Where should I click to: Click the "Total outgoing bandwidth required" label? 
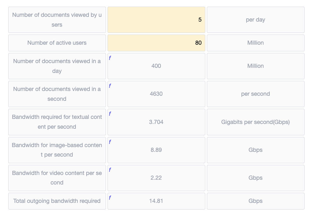pyautogui.click(x=57, y=201)
